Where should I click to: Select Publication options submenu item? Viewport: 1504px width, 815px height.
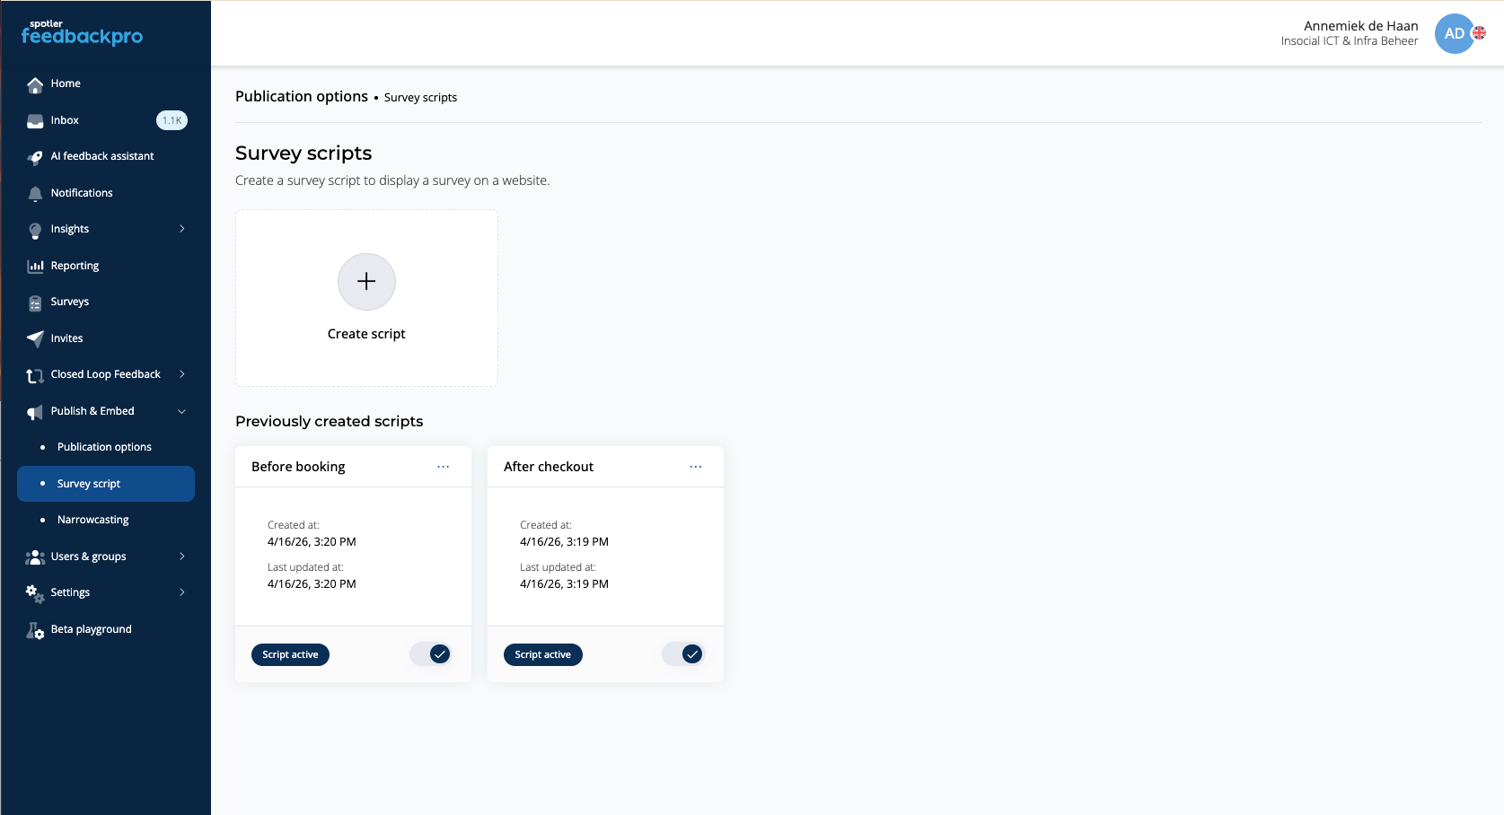(x=106, y=447)
